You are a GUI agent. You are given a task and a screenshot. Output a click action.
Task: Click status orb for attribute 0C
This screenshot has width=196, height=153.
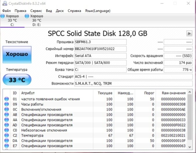coord(6,109)
